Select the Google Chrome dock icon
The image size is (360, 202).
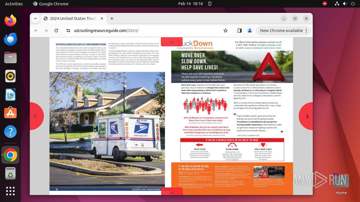[x=10, y=155]
